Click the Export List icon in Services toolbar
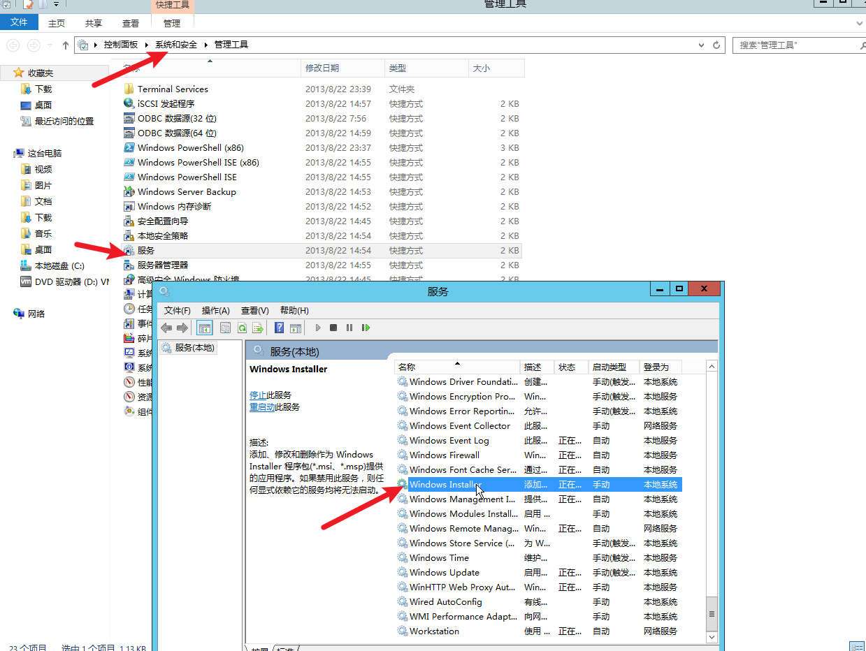 coord(257,328)
